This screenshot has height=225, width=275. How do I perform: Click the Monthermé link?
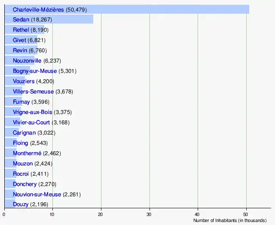point(27,153)
